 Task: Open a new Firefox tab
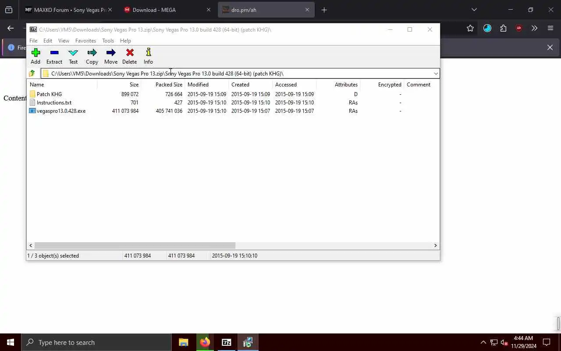click(324, 10)
